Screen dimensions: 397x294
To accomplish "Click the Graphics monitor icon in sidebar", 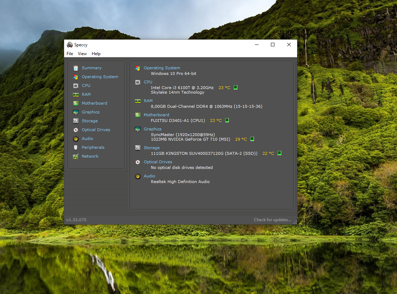I will (x=76, y=112).
